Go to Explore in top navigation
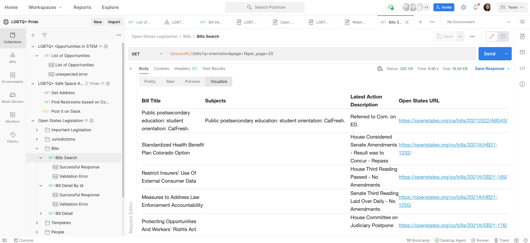Image resolution: width=530 pixels, height=243 pixels. 110,7
